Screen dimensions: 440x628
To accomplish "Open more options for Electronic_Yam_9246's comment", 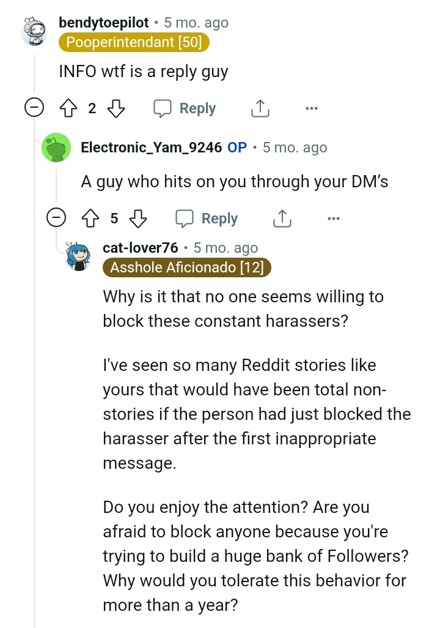I will [x=334, y=218].
